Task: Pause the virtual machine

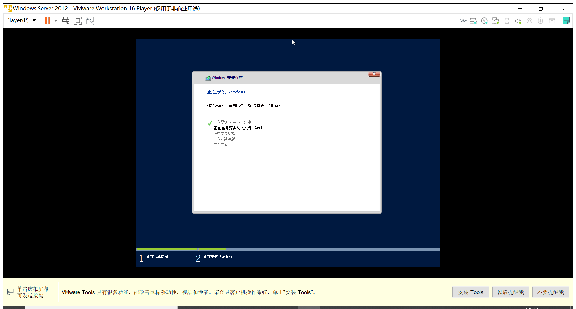Action: [47, 20]
